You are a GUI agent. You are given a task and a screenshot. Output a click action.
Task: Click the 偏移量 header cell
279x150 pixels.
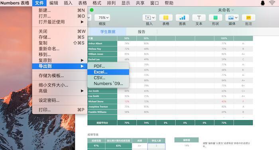click(x=187, y=140)
